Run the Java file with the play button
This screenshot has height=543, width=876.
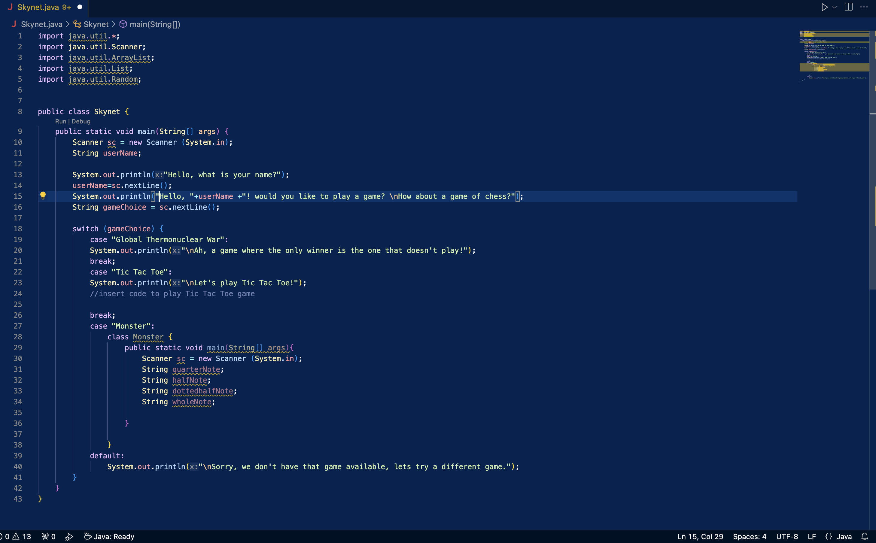tap(825, 7)
